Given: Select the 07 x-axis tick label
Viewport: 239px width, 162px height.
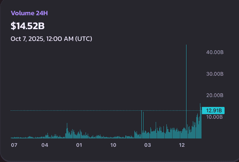Looking at the screenshot, I should [x=14, y=144].
